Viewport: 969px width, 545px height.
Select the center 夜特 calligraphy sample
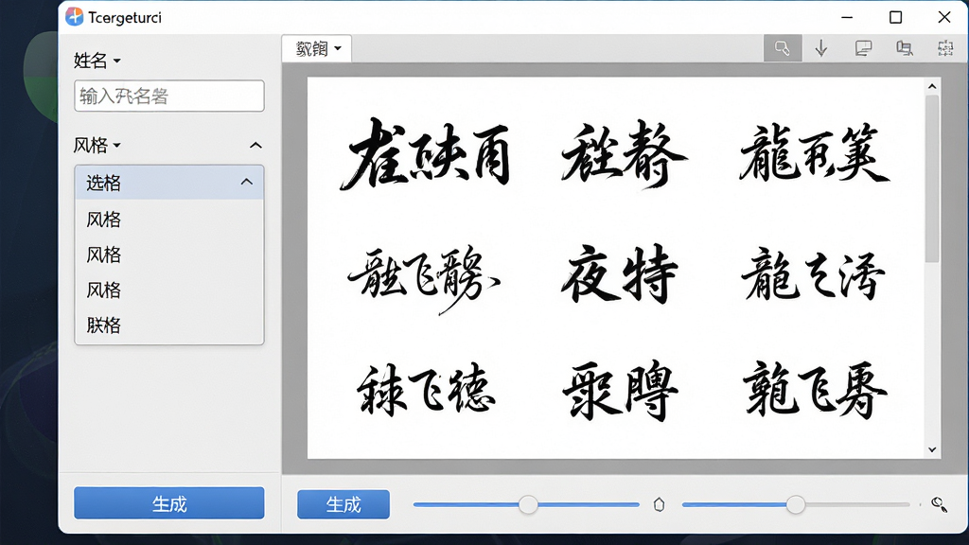pos(619,273)
